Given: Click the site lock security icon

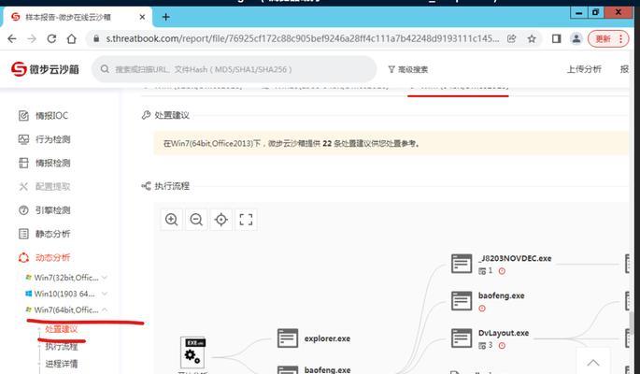Looking at the screenshot, I should [x=96, y=38].
